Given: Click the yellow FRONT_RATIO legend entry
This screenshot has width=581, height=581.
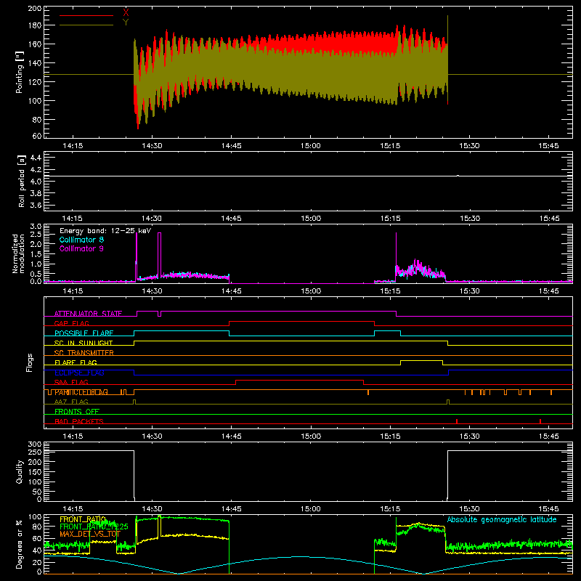Looking at the screenshot, I should pyautogui.click(x=83, y=519).
